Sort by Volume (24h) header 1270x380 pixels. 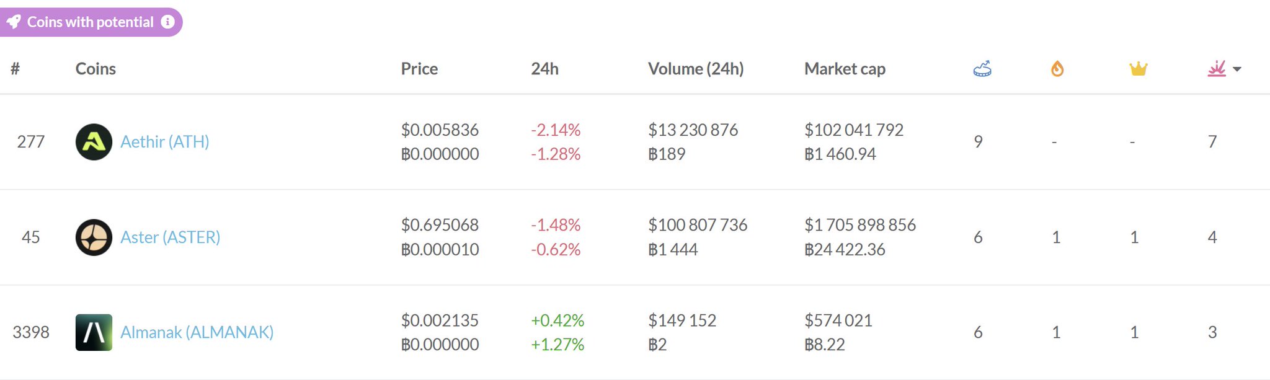coord(695,69)
